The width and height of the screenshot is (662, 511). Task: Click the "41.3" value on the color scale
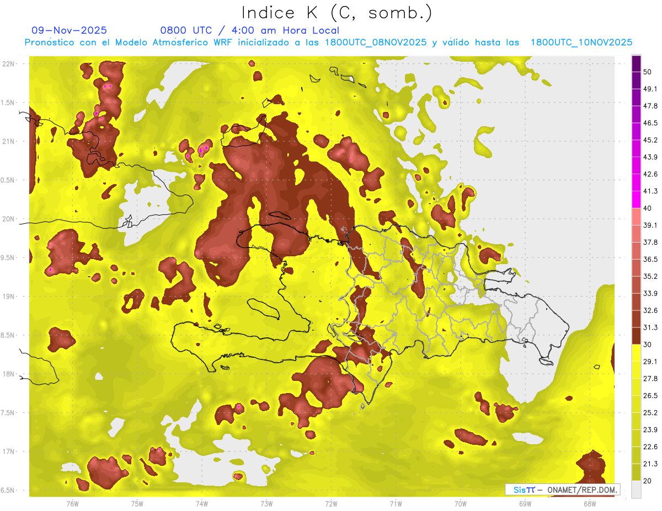650,191
